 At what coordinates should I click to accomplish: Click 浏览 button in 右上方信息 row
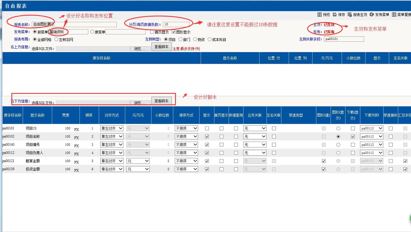[140, 49]
